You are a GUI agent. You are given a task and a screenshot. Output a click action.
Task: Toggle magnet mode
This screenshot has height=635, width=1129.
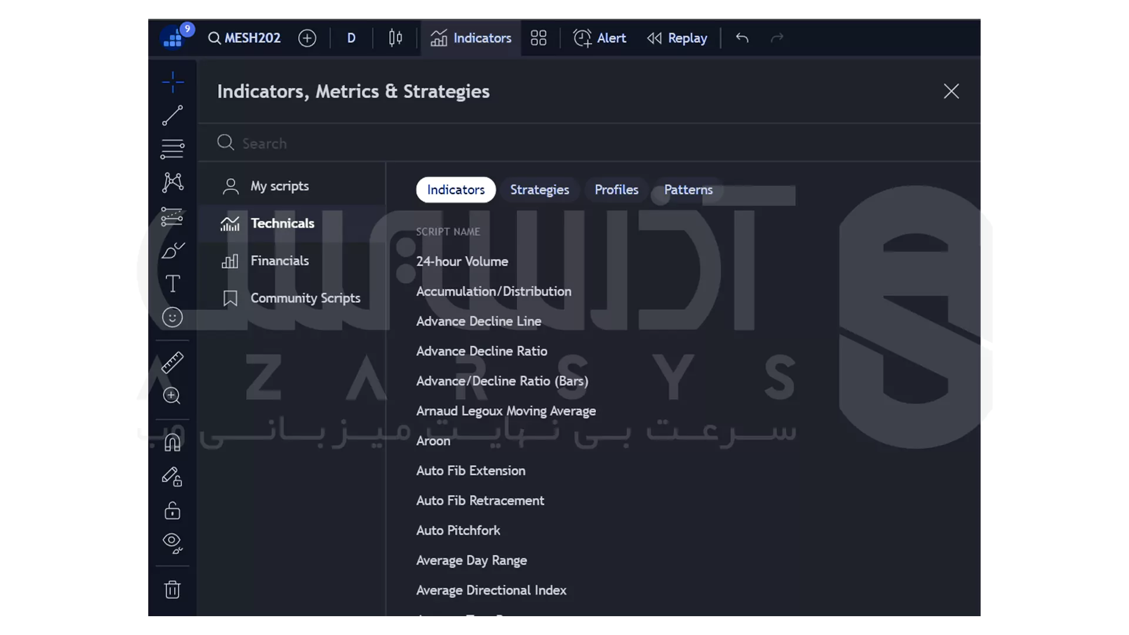[x=172, y=442]
